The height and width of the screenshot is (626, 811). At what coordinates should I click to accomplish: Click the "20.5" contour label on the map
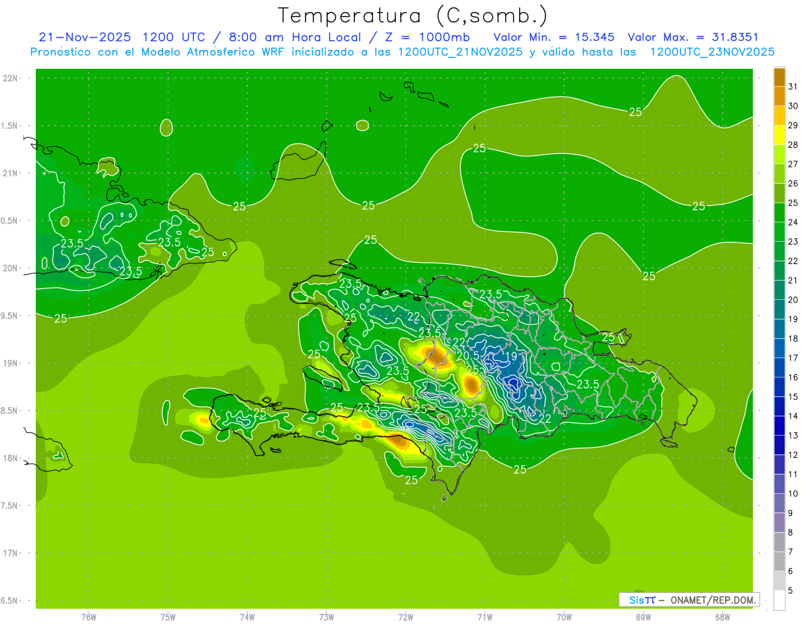(468, 355)
